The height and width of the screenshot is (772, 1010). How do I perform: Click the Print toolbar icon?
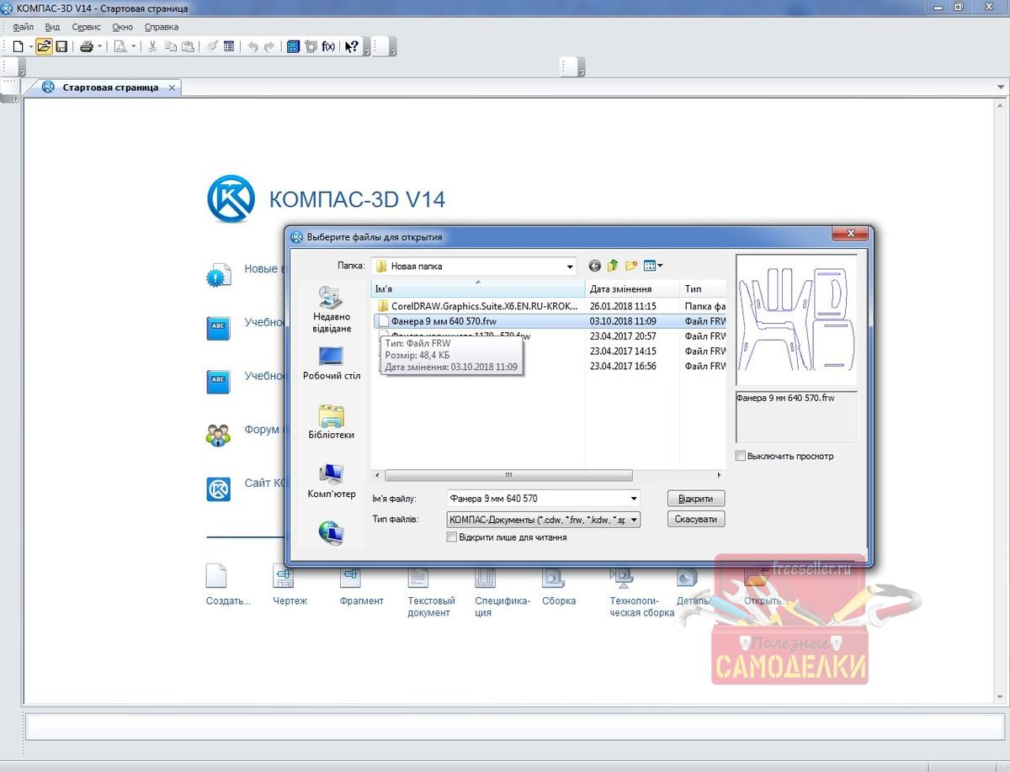click(86, 47)
